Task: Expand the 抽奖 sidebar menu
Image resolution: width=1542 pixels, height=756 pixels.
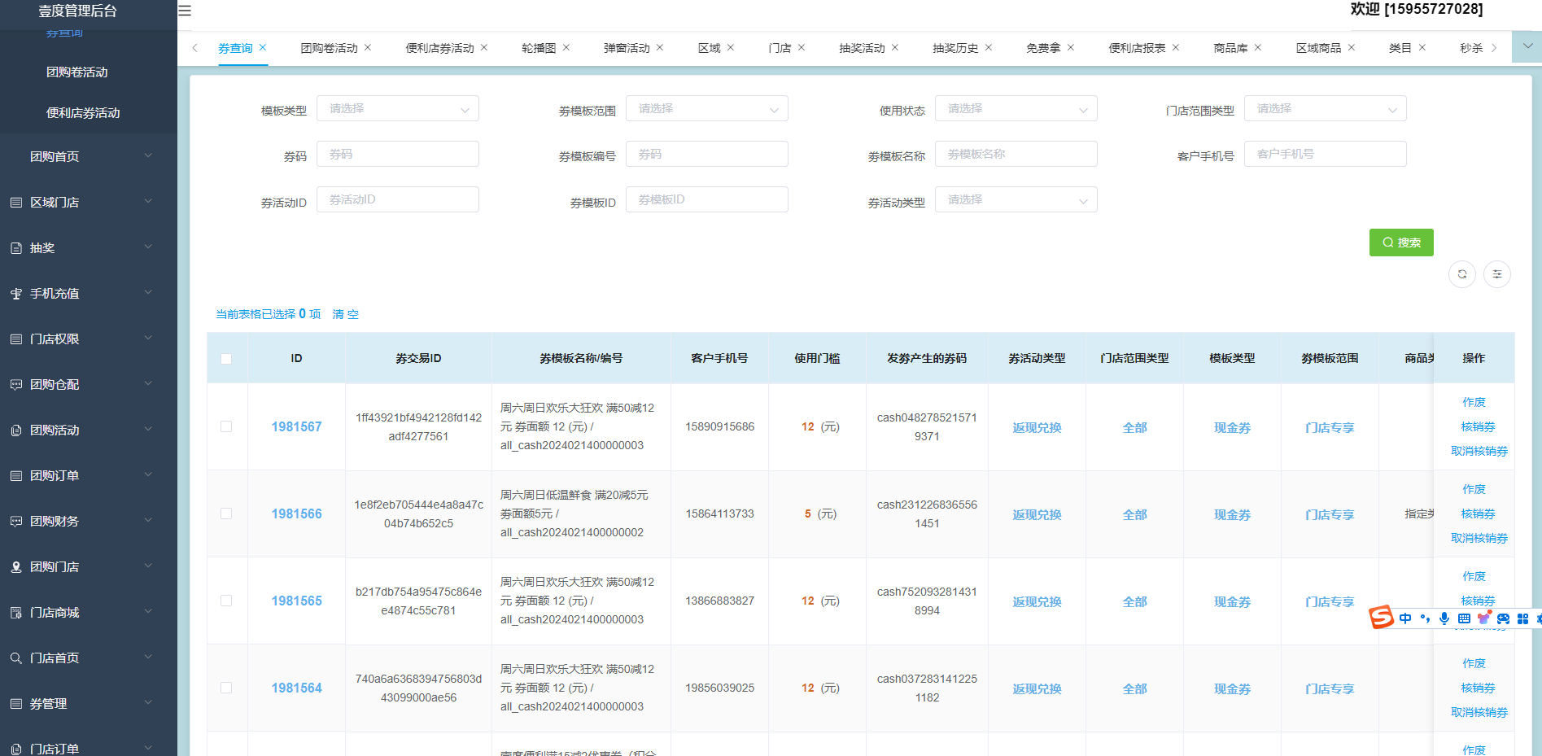Action: click(x=89, y=247)
